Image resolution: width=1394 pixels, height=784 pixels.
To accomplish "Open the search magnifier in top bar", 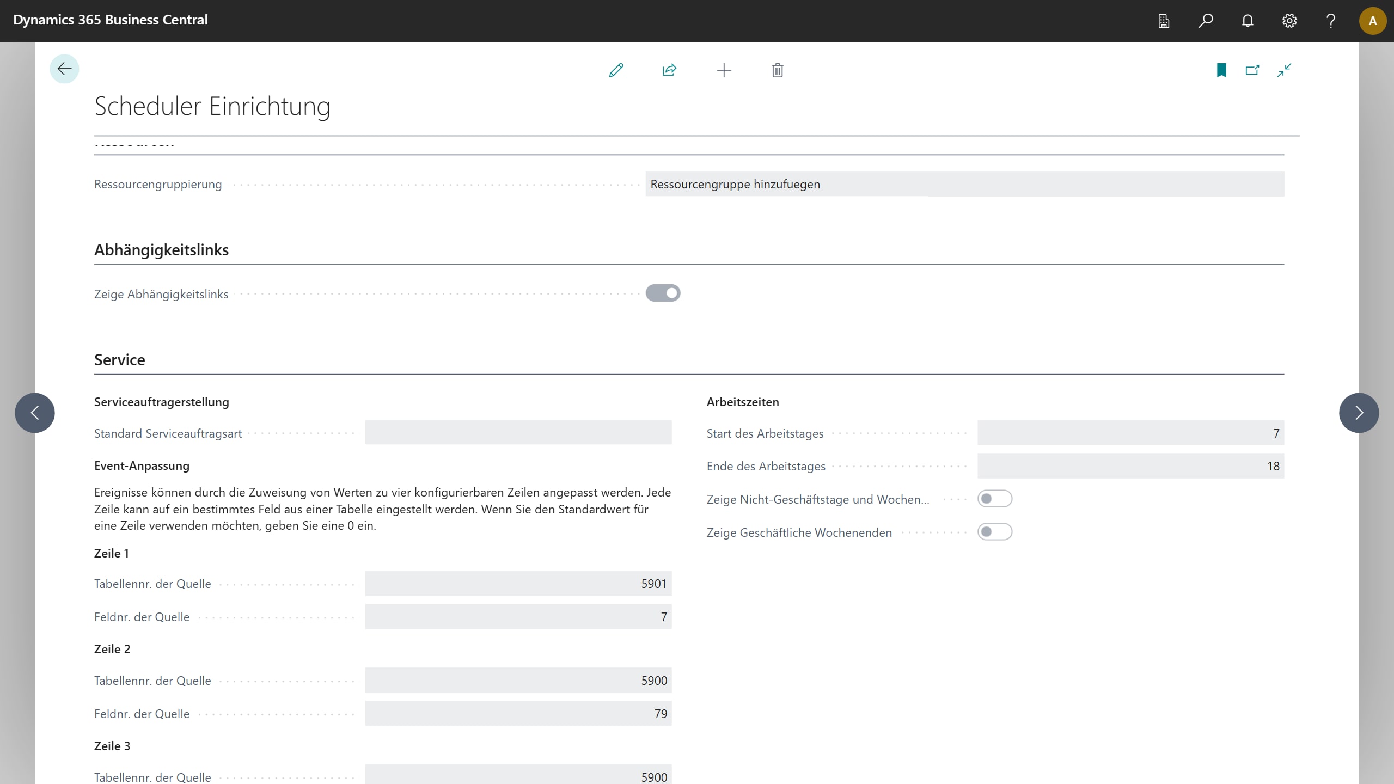I will 1206,21.
